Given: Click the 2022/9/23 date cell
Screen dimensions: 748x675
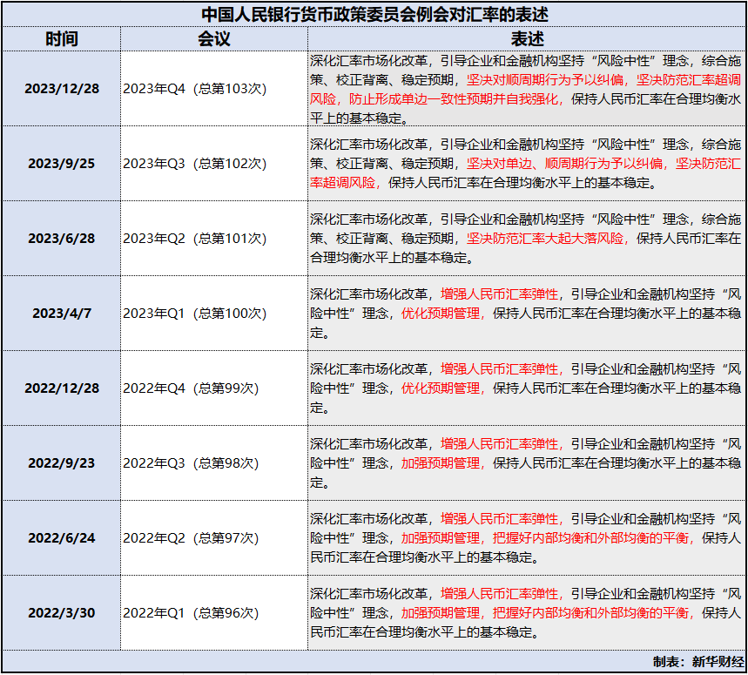Looking at the screenshot, I should tap(61, 464).
